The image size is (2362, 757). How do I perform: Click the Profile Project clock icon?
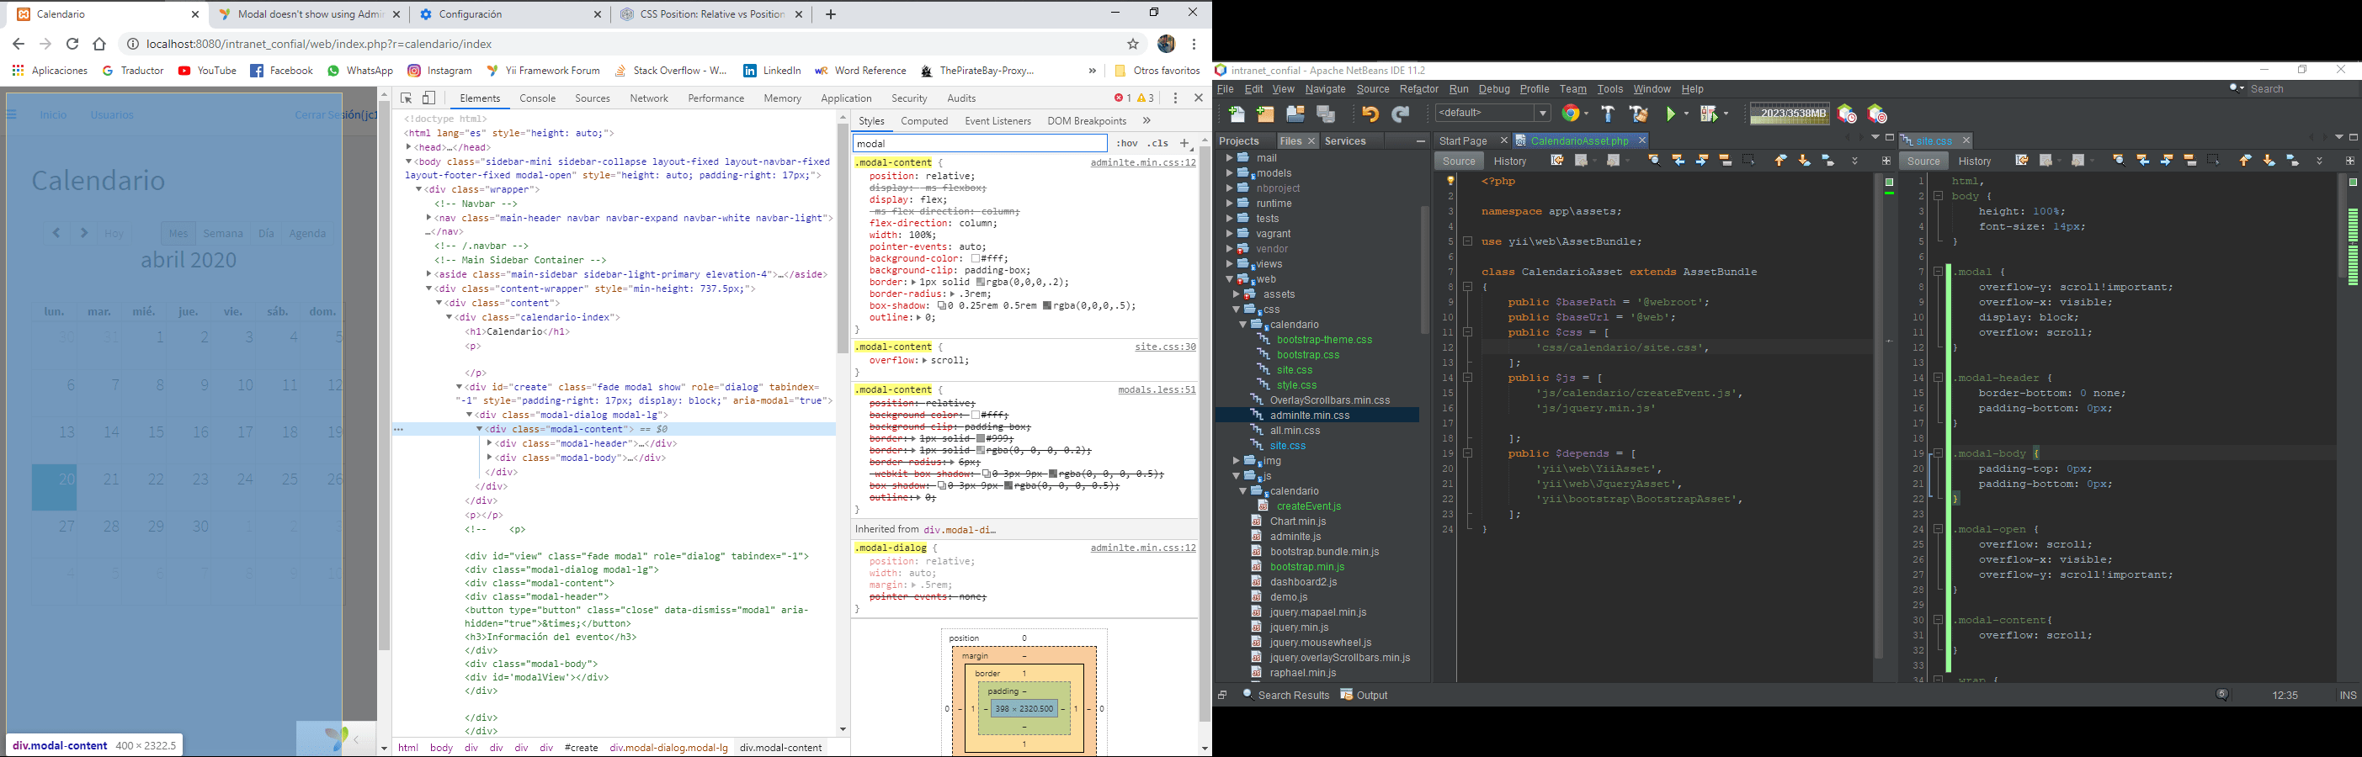(x=1847, y=114)
